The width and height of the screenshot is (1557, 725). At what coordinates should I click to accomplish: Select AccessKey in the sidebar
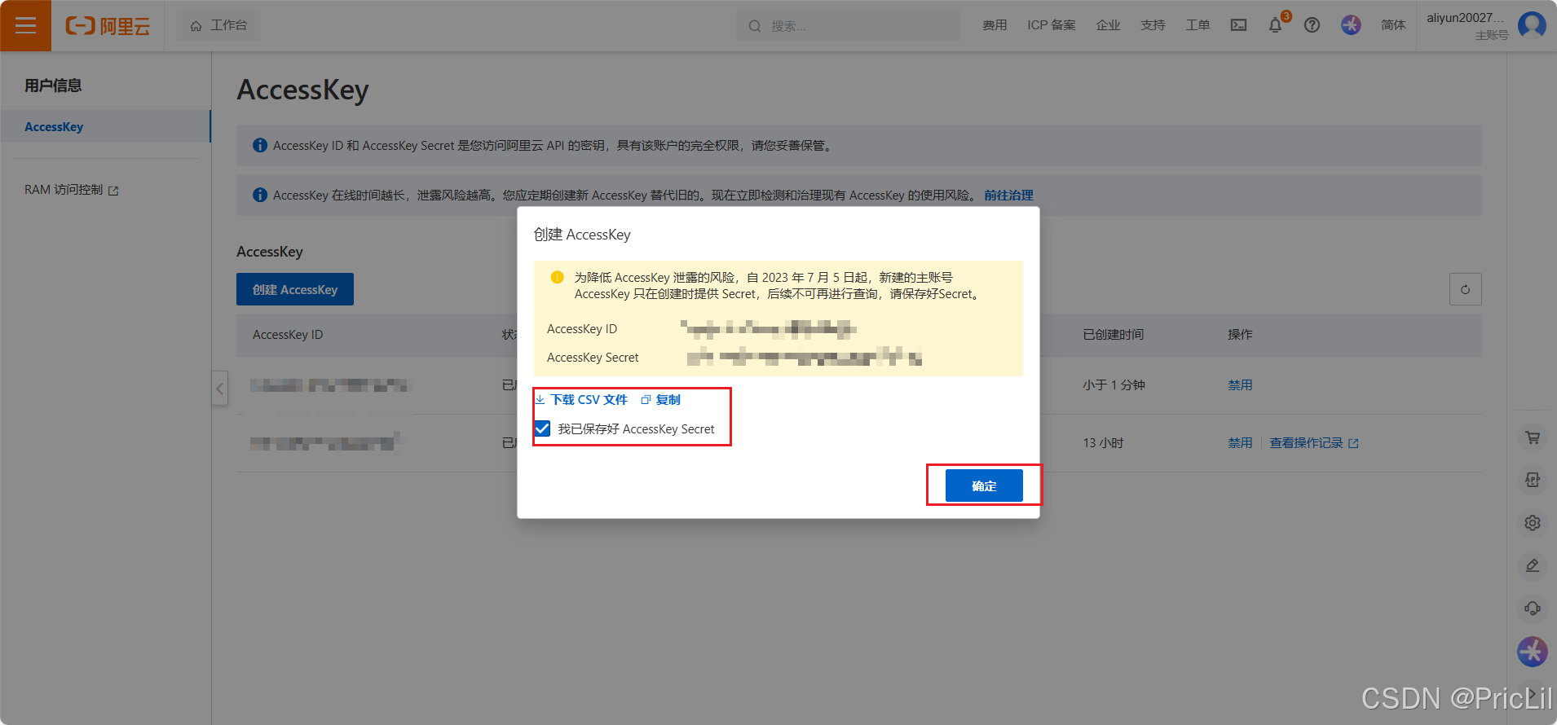click(x=105, y=126)
